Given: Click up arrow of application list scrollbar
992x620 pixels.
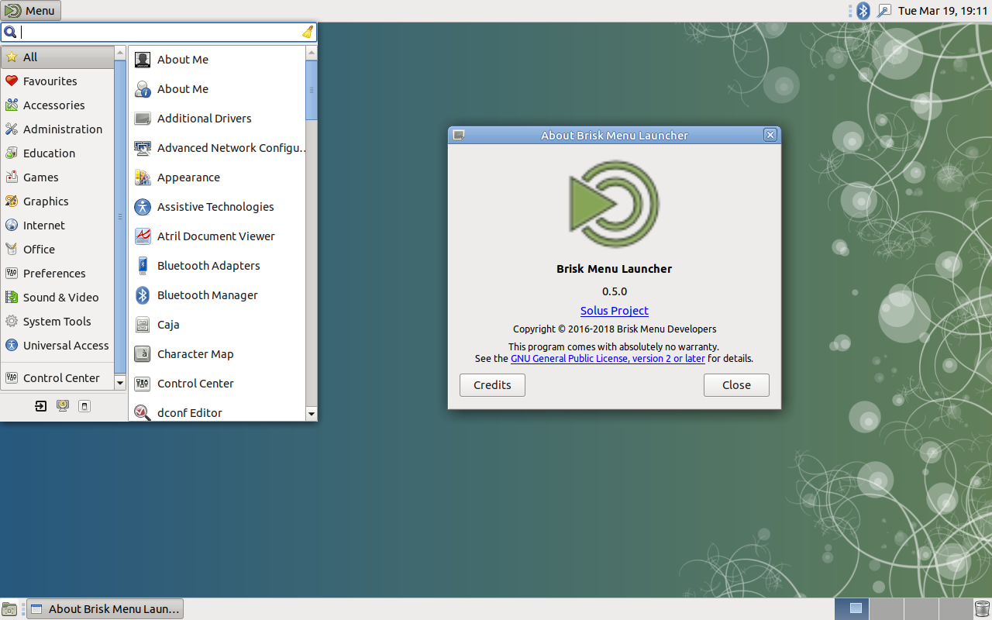Looking at the screenshot, I should pyautogui.click(x=312, y=53).
